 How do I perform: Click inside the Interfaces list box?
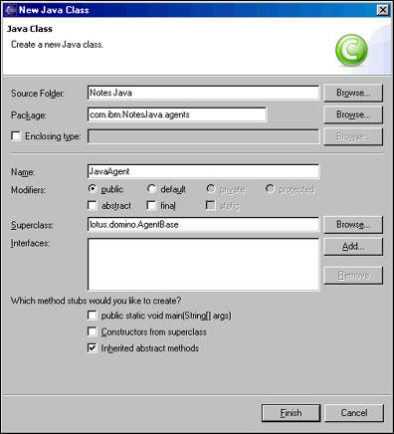pyautogui.click(x=203, y=265)
